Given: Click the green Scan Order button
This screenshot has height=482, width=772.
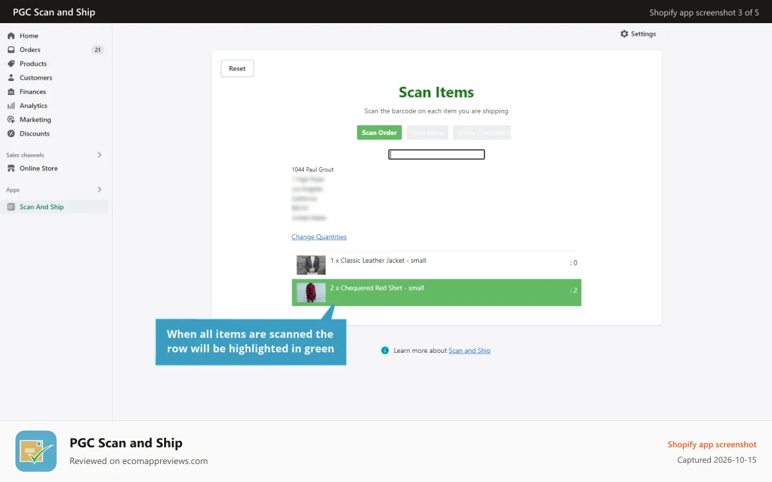Looking at the screenshot, I should (x=380, y=132).
